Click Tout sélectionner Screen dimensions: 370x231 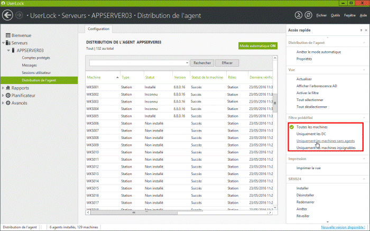pyautogui.click(x=310, y=100)
